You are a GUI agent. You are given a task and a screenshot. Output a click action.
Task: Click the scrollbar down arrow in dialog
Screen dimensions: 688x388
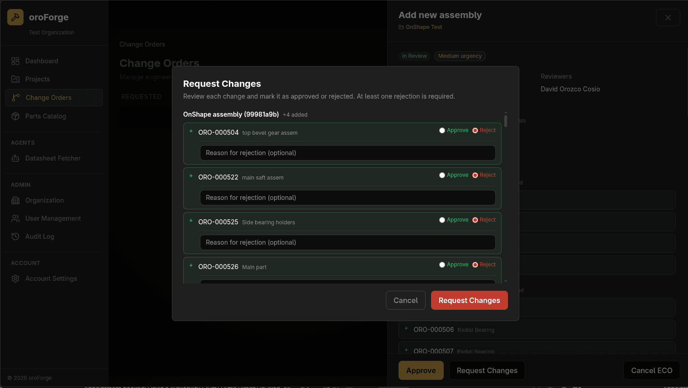pos(506,281)
